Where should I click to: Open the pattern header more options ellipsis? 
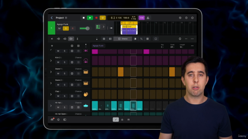[x=192, y=46]
